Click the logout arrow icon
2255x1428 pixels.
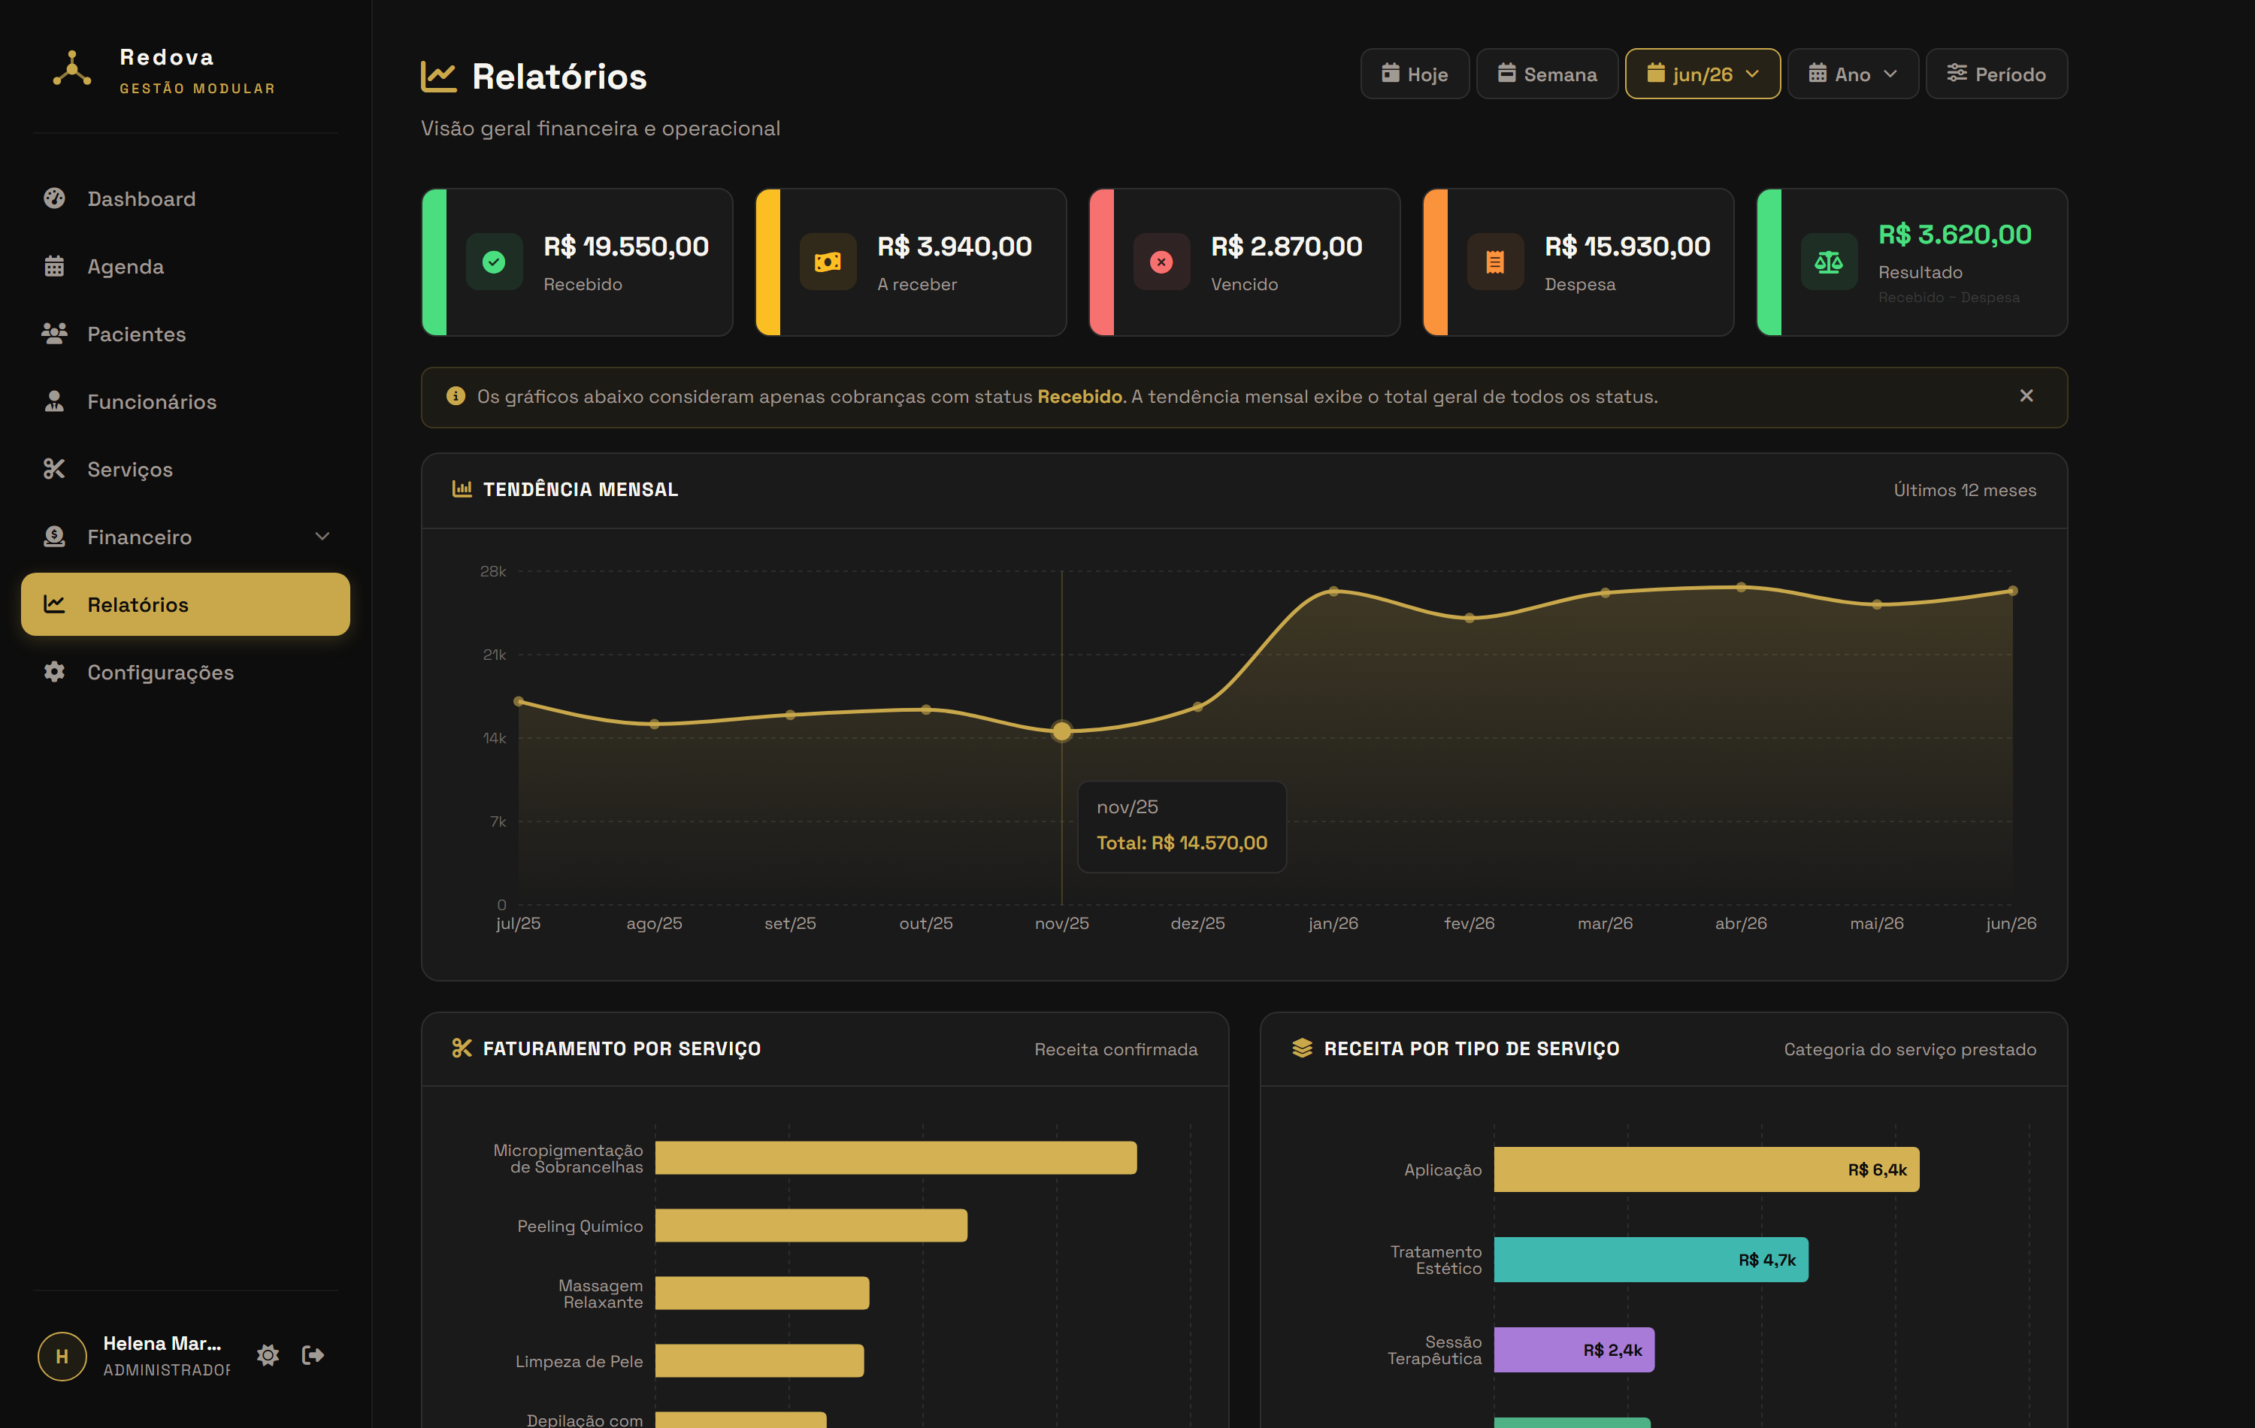click(x=313, y=1355)
